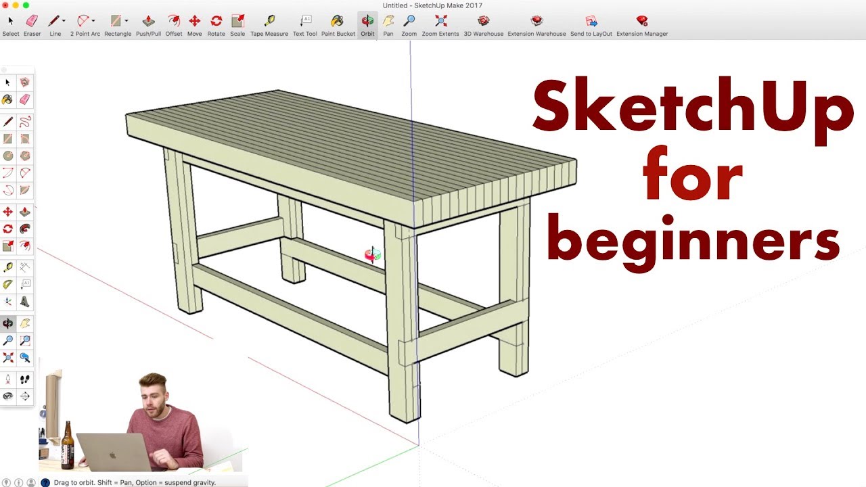This screenshot has height=487, width=866.
Task: Select the Move tool in the top toolbar
Action: click(x=194, y=25)
